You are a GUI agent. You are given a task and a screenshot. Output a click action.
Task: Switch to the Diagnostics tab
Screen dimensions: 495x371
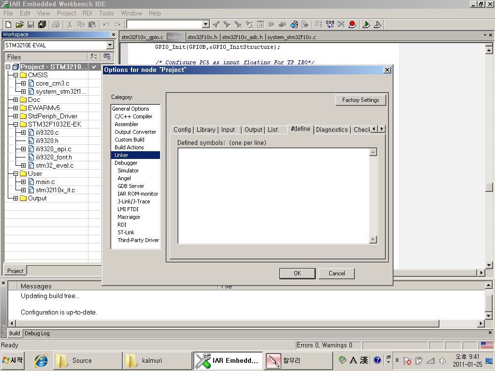(x=332, y=129)
